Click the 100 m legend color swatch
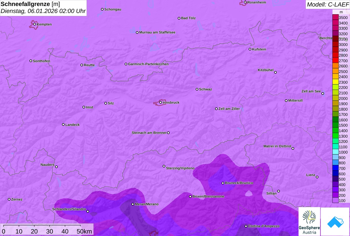Screen dimensions: 350x236 pos(335,200)
